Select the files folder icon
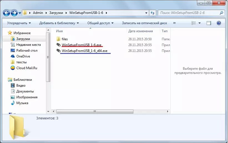 coord(58,39)
